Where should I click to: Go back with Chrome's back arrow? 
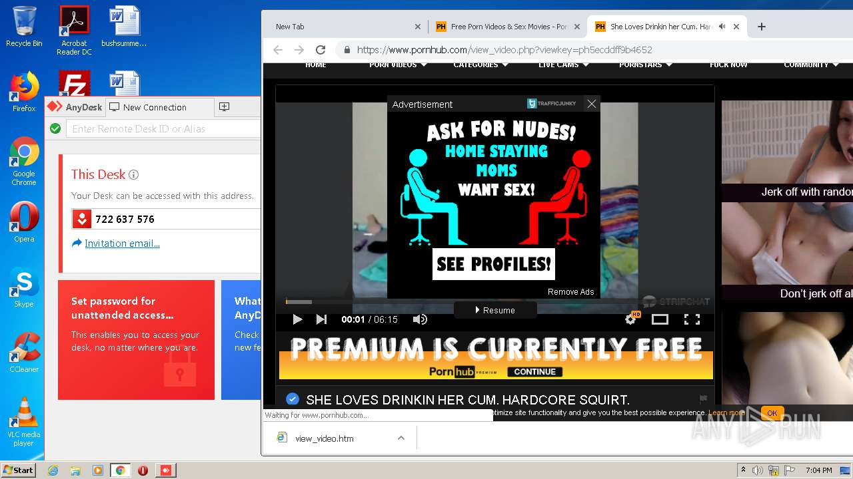278,50
